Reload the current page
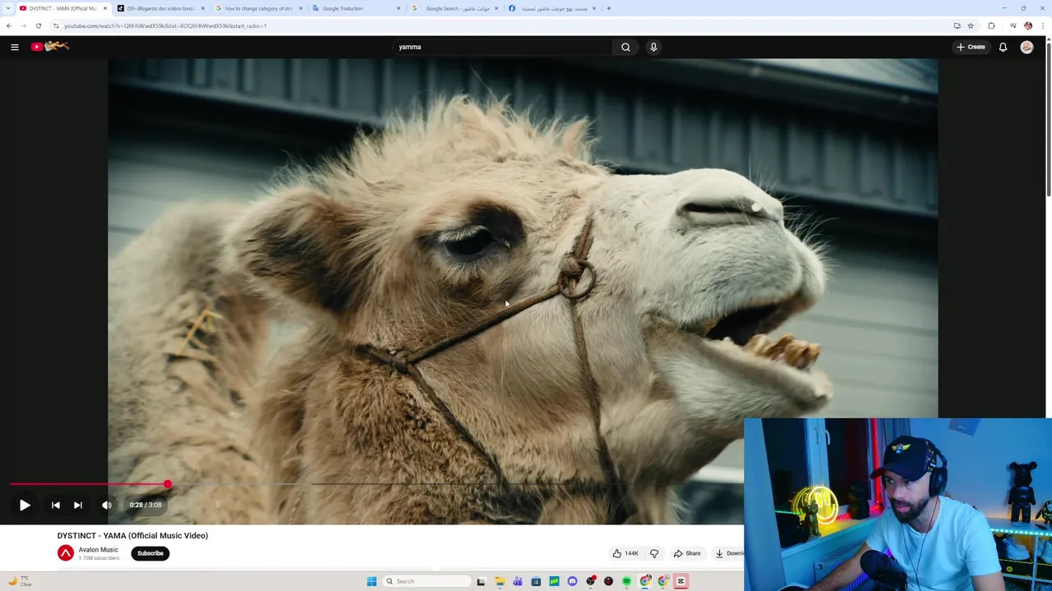 pos(38,25)
